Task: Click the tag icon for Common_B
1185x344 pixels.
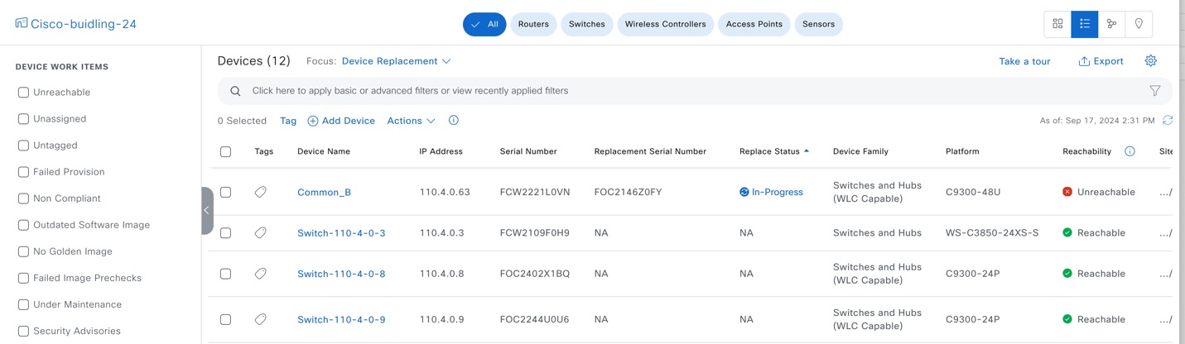Action: click(x=261, y=192)
